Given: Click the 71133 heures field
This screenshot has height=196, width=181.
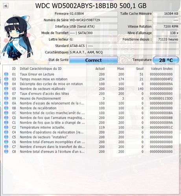Looking at the screenshot, I should 166,39.
